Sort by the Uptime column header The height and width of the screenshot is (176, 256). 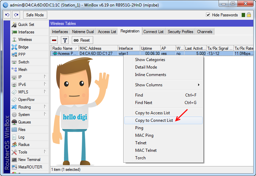[x=150, y=48]
